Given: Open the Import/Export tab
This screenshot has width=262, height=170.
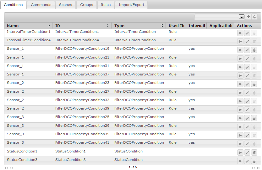Looking at the screenshot, I should (x=131, y=5).
